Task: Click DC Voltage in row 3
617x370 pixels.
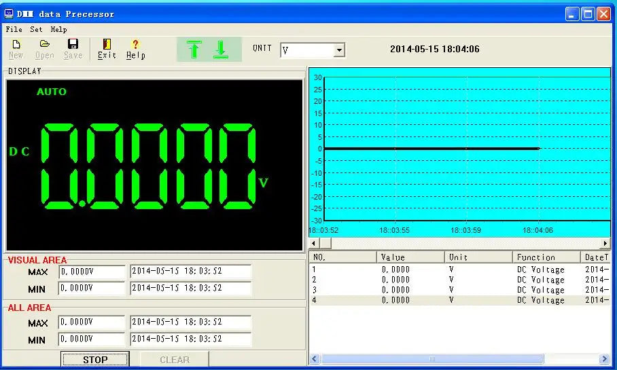Action: (541, 290)
